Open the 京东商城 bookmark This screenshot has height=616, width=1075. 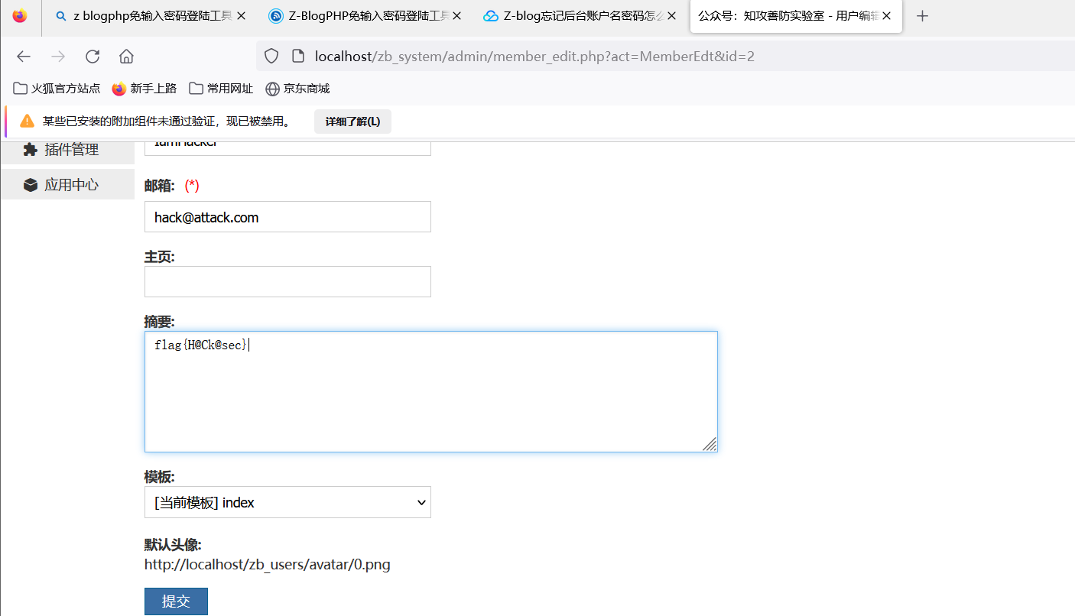[x=297, y=89]
